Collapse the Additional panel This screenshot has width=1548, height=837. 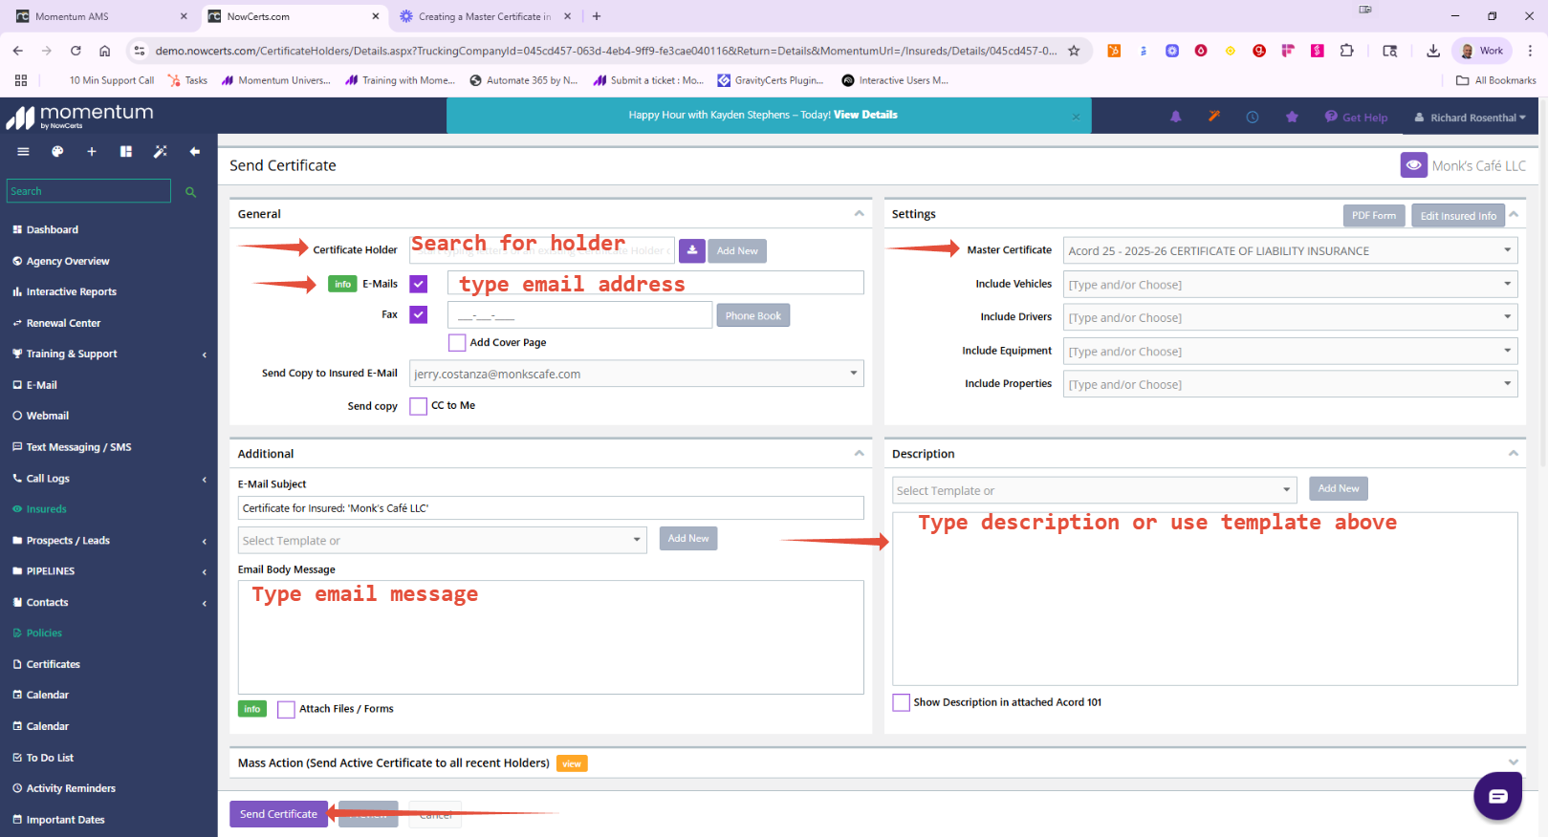tap(859, 454)
